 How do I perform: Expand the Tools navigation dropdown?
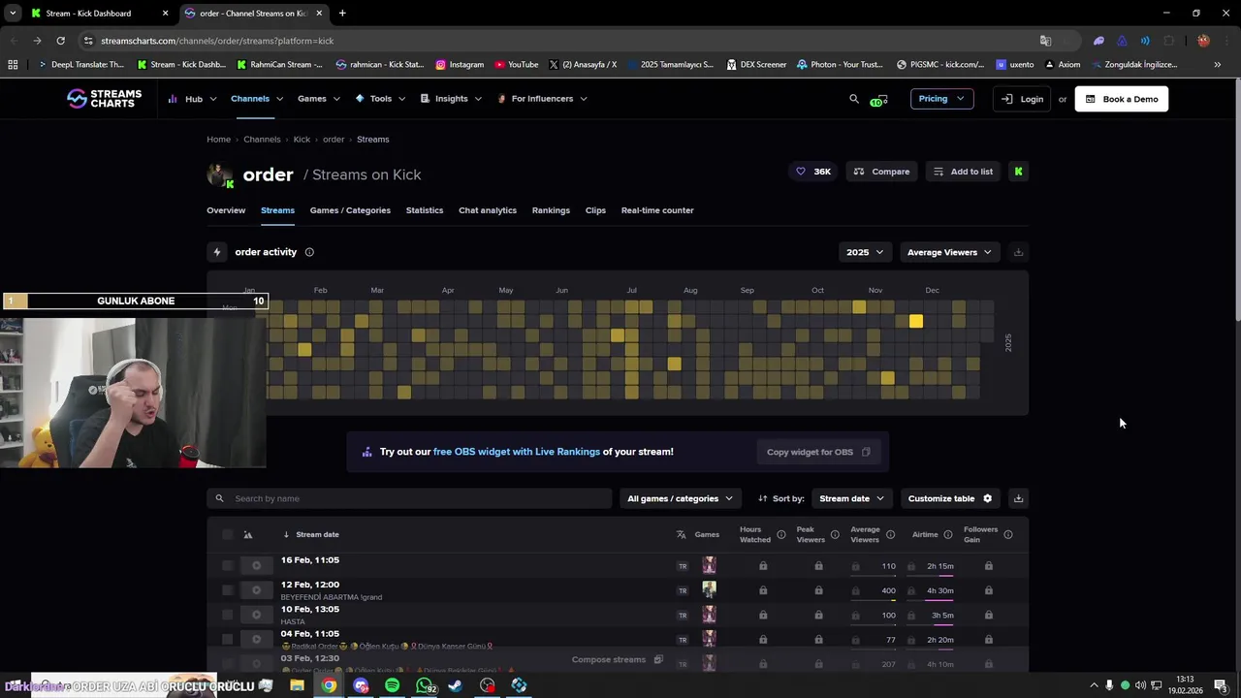point(380,99)
